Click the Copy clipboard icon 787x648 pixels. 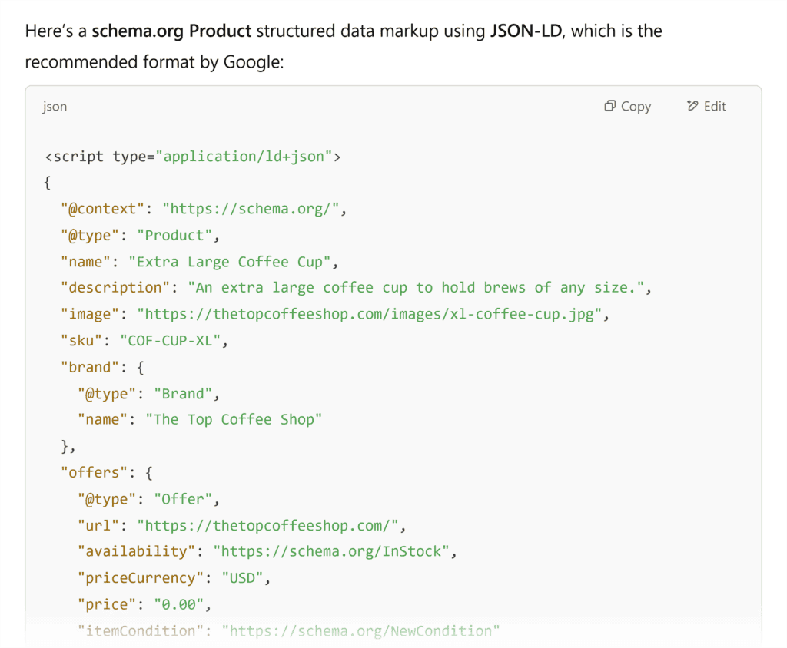tap(609, 106)
